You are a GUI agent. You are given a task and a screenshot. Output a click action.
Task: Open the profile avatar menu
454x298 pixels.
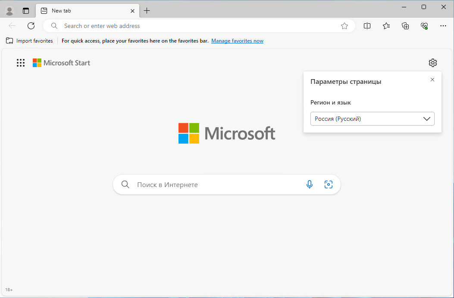(x=9, y=11)
